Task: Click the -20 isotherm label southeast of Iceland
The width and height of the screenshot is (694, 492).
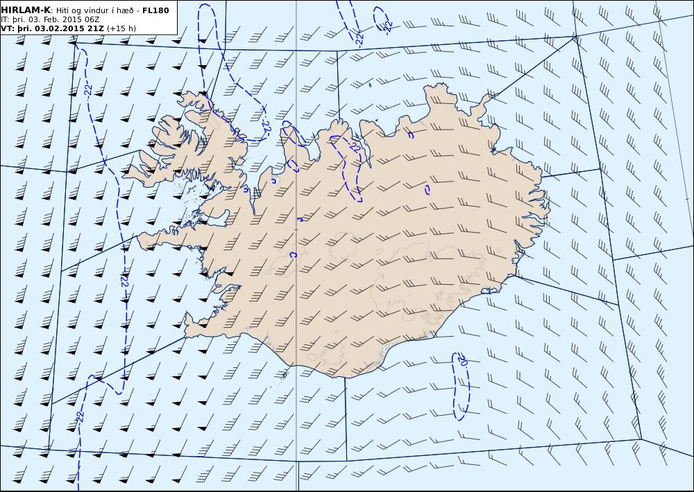Action: point(462,360)
